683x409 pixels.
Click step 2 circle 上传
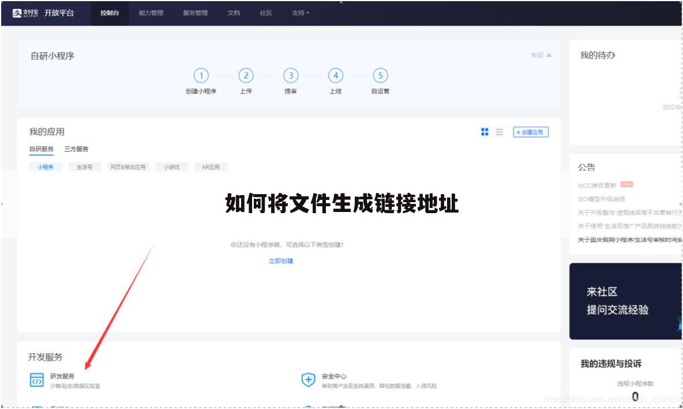(x=246, y=75)
